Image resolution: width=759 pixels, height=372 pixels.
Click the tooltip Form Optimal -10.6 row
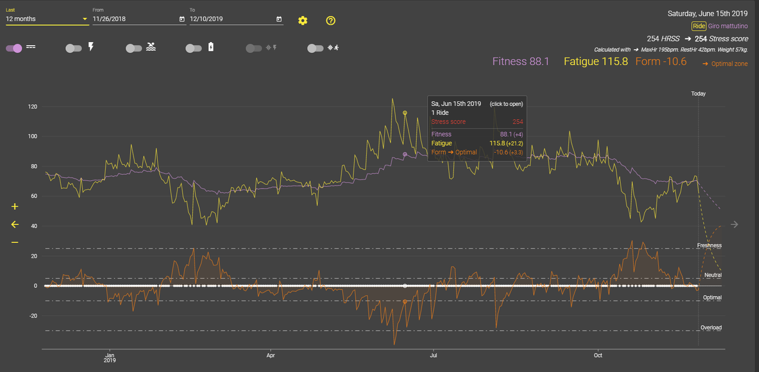(x=477, y=152)
